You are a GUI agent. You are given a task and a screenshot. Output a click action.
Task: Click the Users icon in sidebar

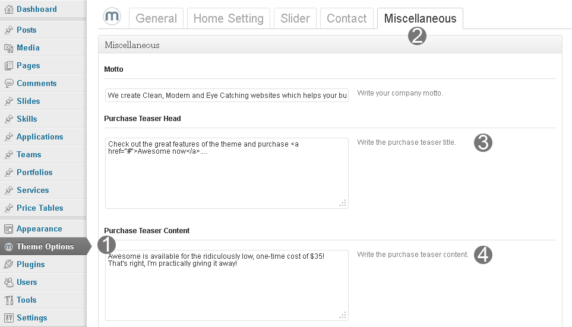coord(8,282)
